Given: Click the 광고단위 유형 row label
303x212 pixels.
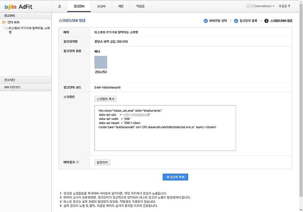Looking at the screenshot, I should click(72, 51).
